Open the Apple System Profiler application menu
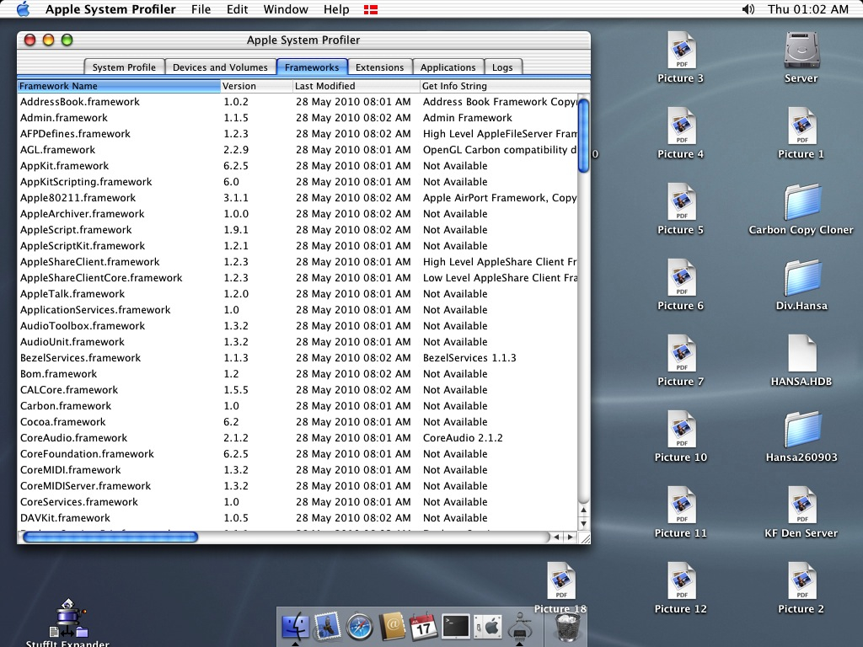863x647 pixels. (110, 9)
